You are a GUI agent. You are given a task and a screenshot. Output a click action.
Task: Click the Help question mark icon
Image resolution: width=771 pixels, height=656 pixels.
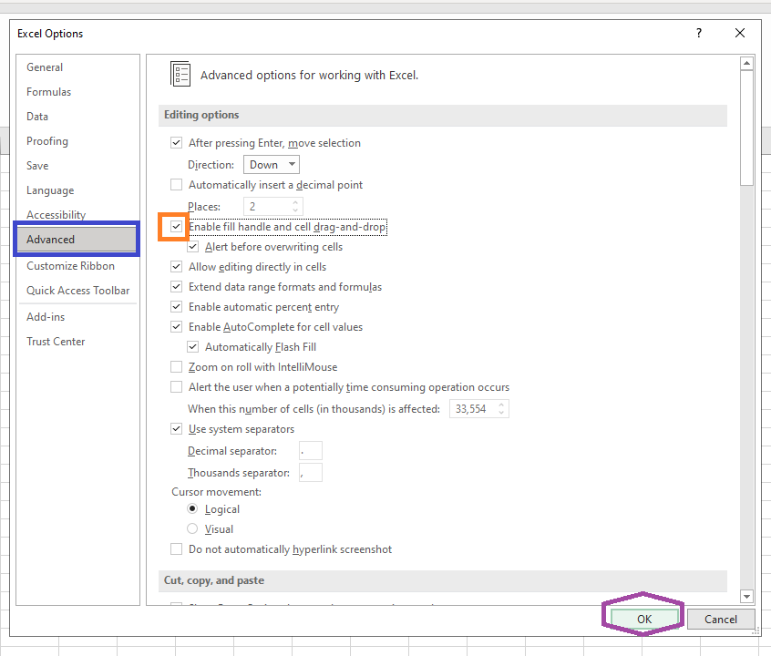[699, 33]
